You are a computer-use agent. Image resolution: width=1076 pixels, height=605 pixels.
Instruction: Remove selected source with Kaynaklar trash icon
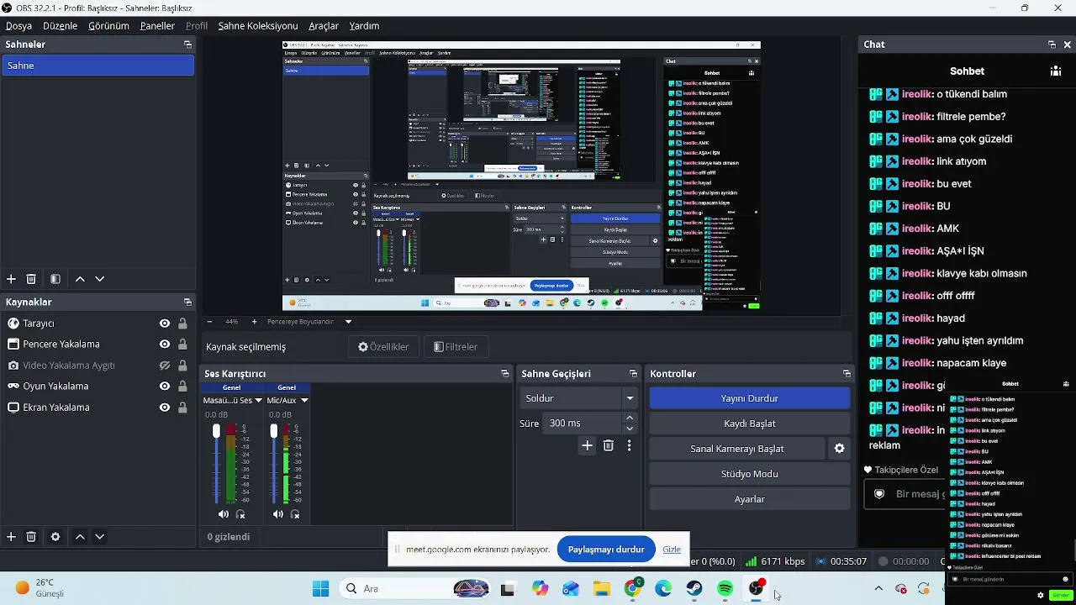[x=31, y=537]
